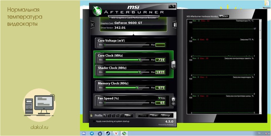
Task: Open Steam from the taskbar
Action: tap(108, 133)
